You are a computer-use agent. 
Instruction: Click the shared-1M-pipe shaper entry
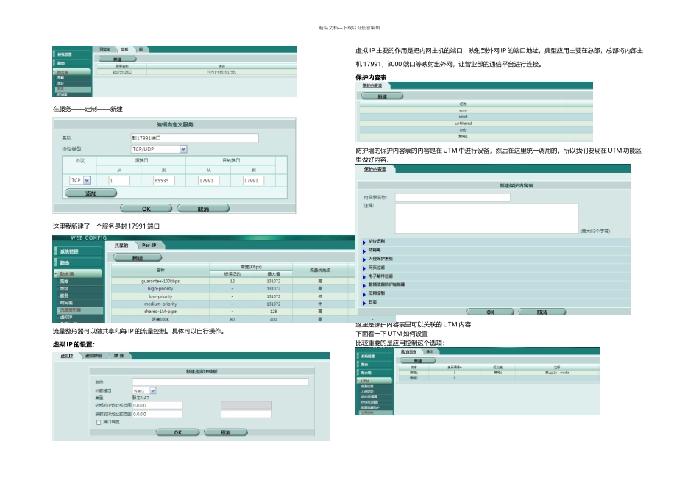pos(160,312)
